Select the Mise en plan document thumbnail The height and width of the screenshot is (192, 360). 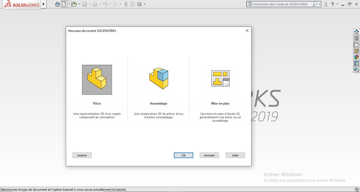click(x=220, y=80)
